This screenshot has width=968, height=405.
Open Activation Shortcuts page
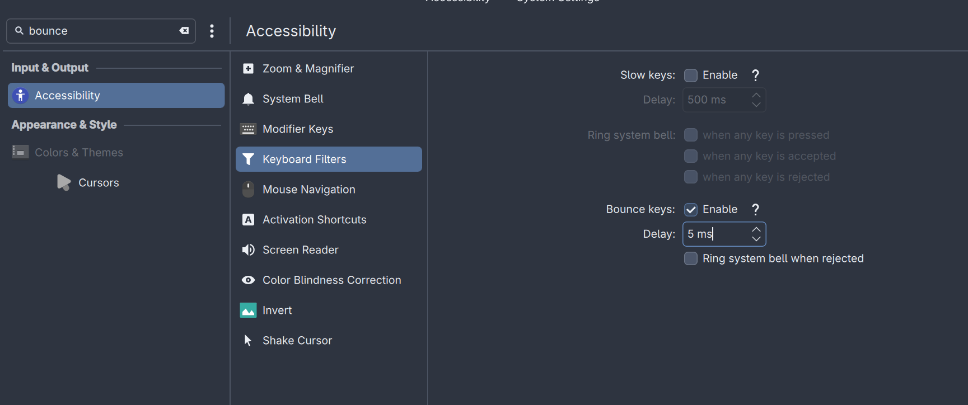(x=314, y=220)
